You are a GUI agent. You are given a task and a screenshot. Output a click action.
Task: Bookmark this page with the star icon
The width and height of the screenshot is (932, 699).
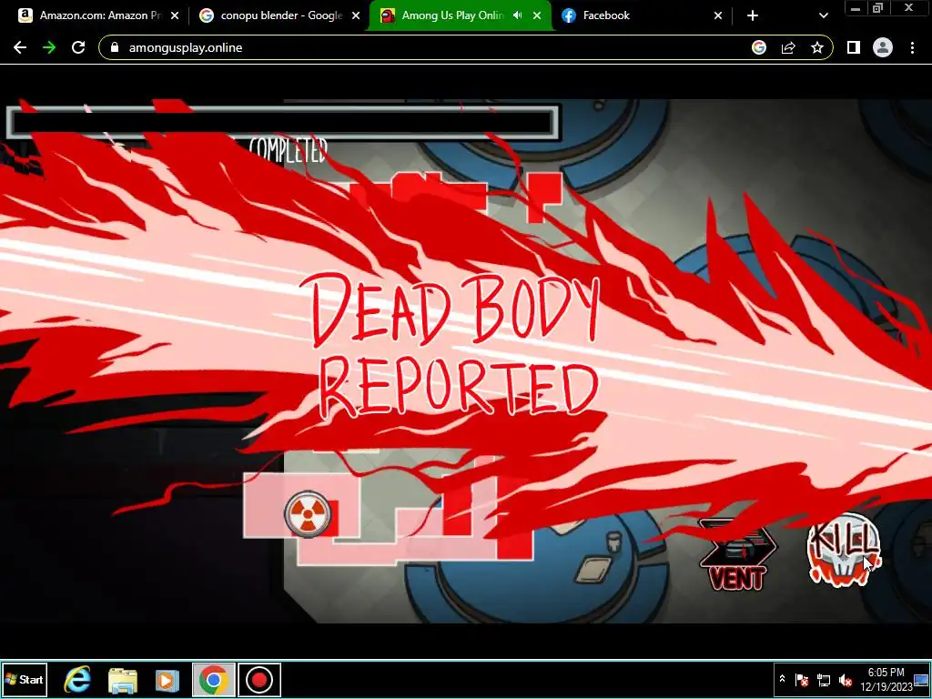point(817,47)
